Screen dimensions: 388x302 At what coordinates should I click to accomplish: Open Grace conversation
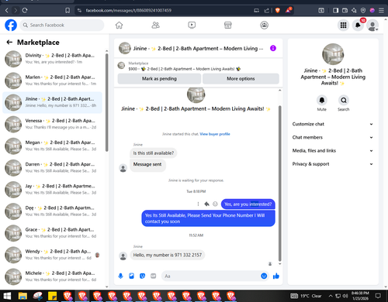pyautogui.click(x=53, y=233)
